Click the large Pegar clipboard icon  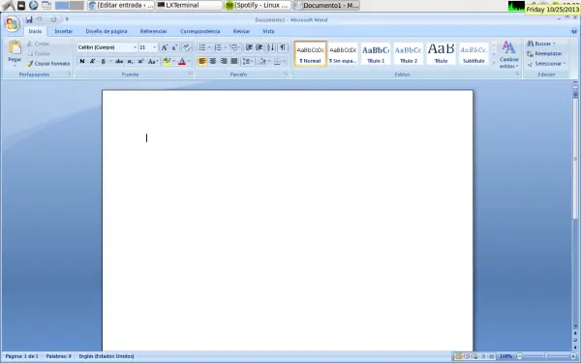pyautogui.click(x=15, y=47)
